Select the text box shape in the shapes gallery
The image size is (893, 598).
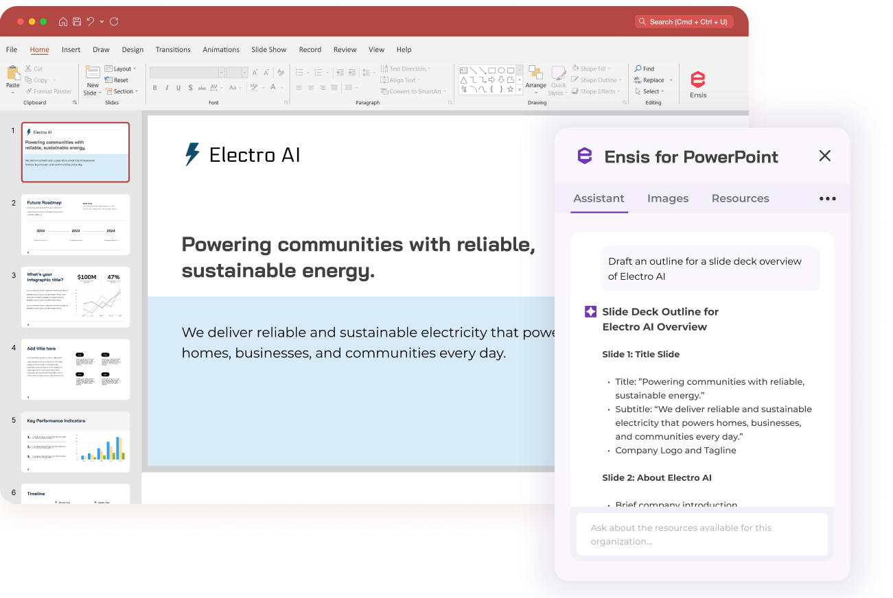pos(463,70)
